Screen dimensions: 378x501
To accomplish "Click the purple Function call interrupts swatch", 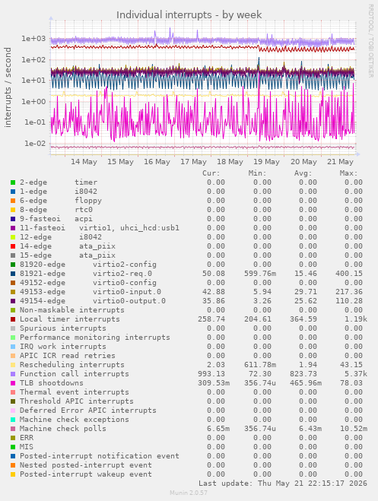I will [x=13, y=374].
